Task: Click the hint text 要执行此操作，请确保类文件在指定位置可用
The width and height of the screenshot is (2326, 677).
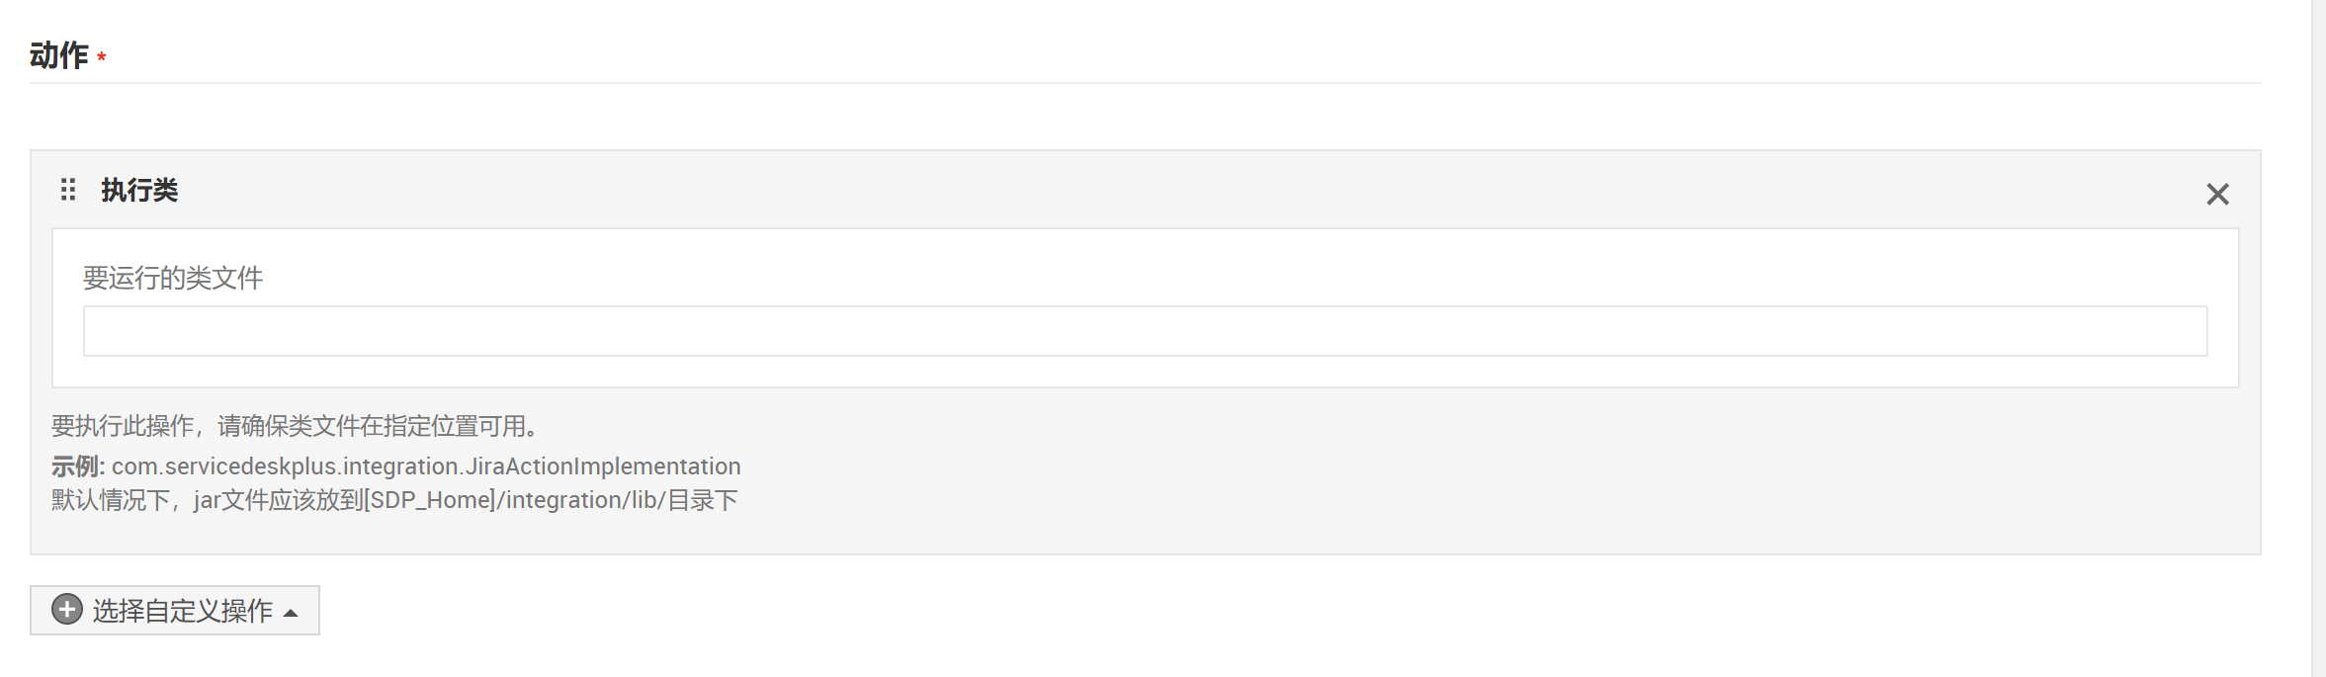Action: [295, 426]
